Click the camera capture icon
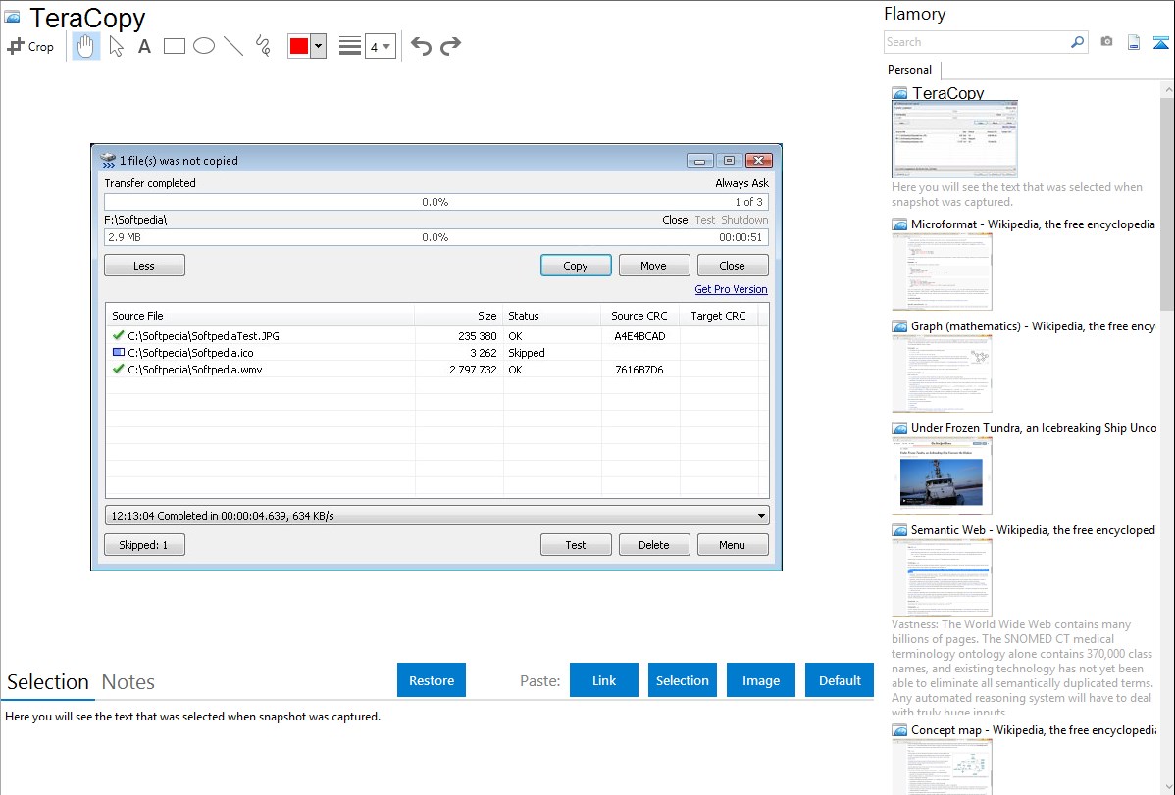This screenshot has height=795, width=1175. (x=1106, y=42)
